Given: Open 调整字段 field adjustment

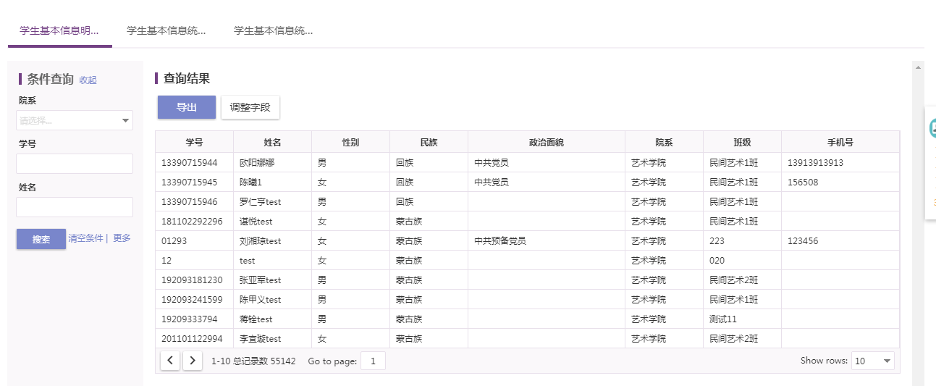Looking at the screenshot, I should tap(250, 107).
